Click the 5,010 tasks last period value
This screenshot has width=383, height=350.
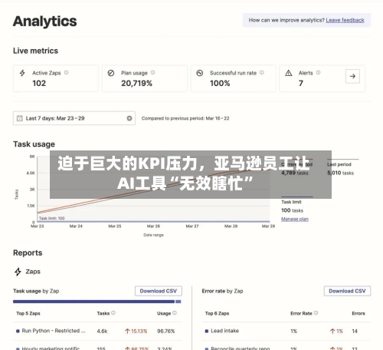341,173
